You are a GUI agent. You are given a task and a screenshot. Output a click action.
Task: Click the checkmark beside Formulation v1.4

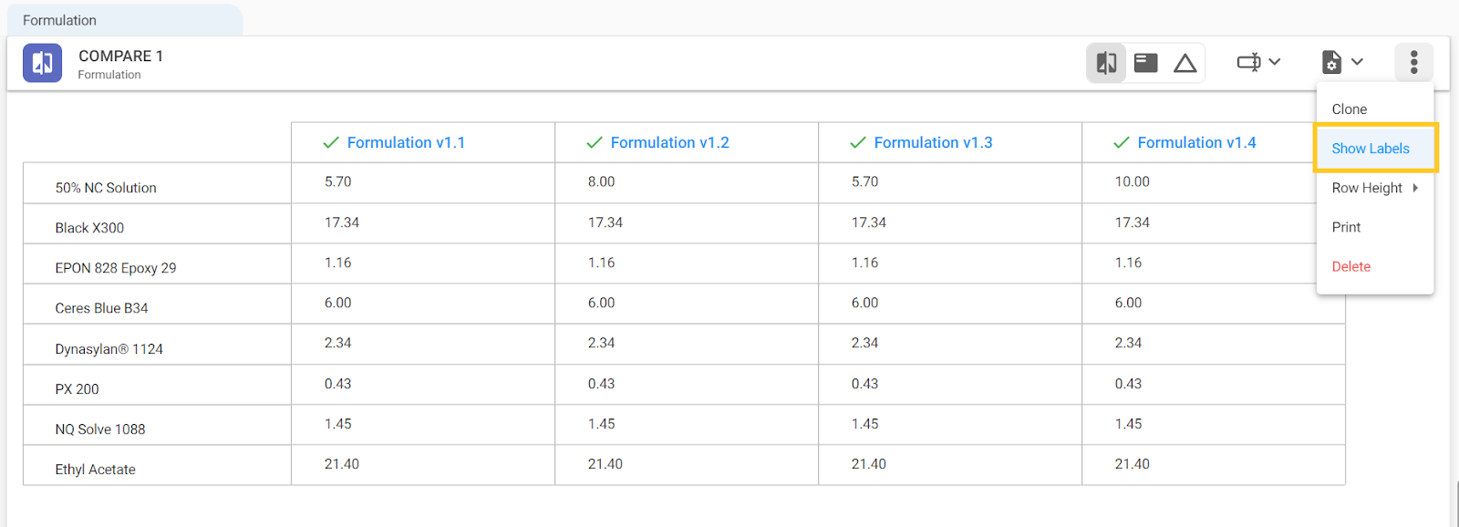(1122, 142)
